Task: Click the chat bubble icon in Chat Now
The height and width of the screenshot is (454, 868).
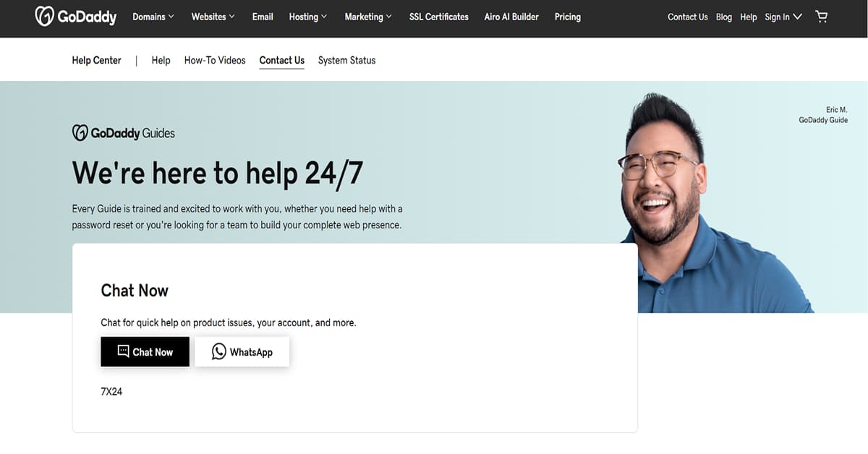Action: pyautogui.click(x=124, y=352)
